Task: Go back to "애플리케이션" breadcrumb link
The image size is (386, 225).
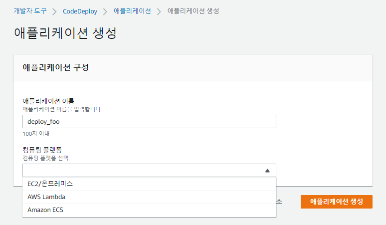Action: (x=132, y=10)
